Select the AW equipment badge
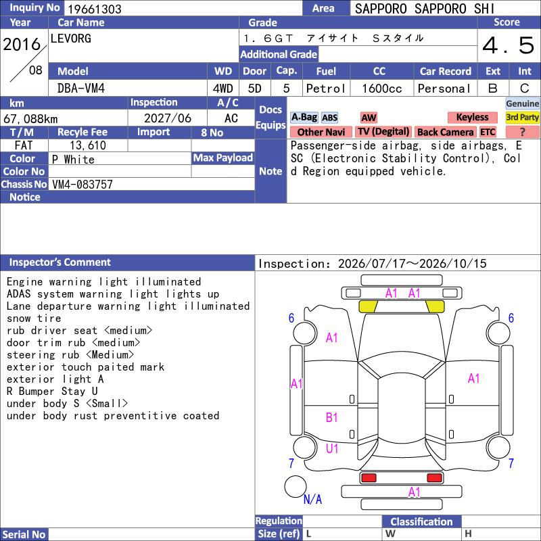 coord(369,118)
